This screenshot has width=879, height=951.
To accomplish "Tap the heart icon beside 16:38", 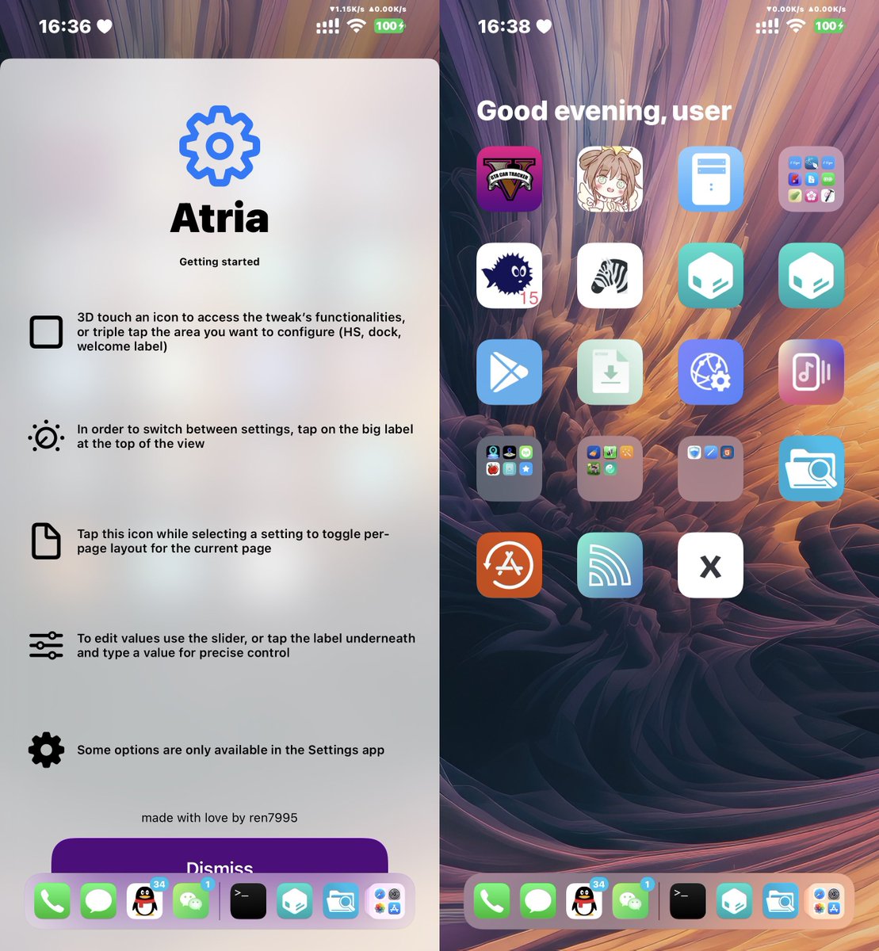I will (x=544, y=26).
